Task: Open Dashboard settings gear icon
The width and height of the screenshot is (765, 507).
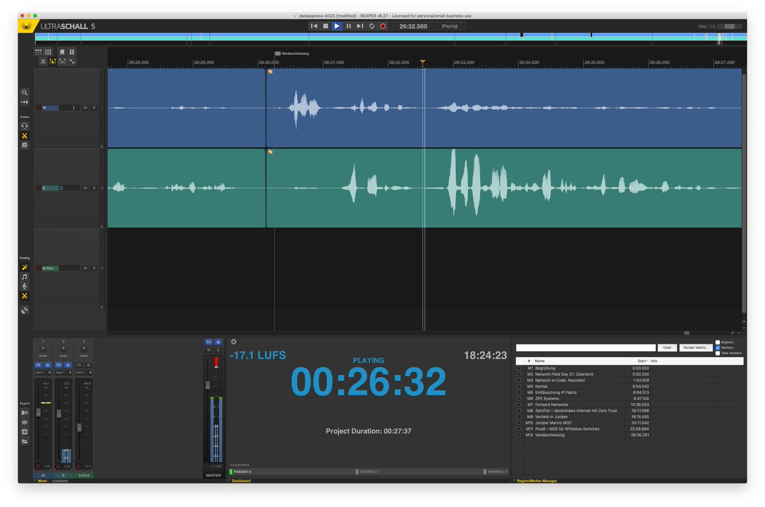Action: [x=233, y=342]
